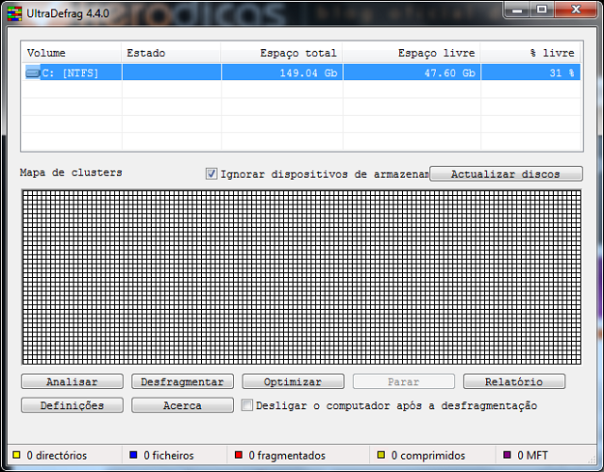Uncheck Ignorar dispositivos de armazenamento checkbox
Viewport: 604px width, 472px height.
[x=211, y=174]
